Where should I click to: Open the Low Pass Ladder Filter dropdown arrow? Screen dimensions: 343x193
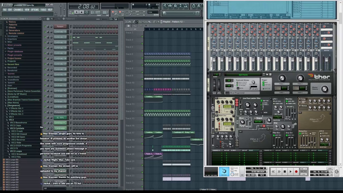[x=241, y=98]
